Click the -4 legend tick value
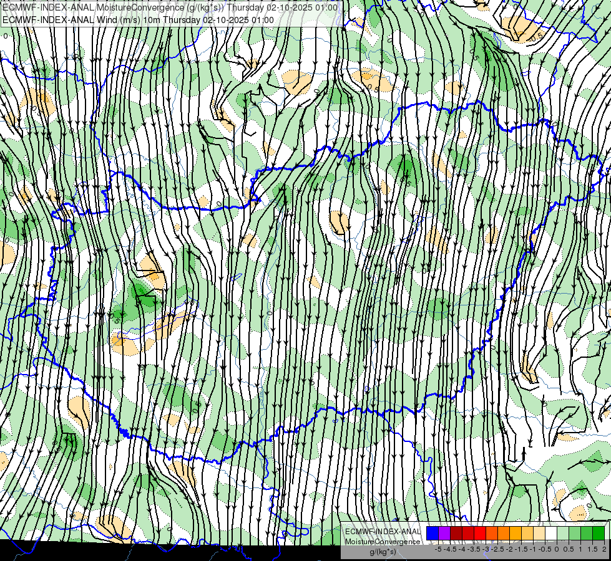The width and height of the screenshot is (611, 561). point(462,549)
